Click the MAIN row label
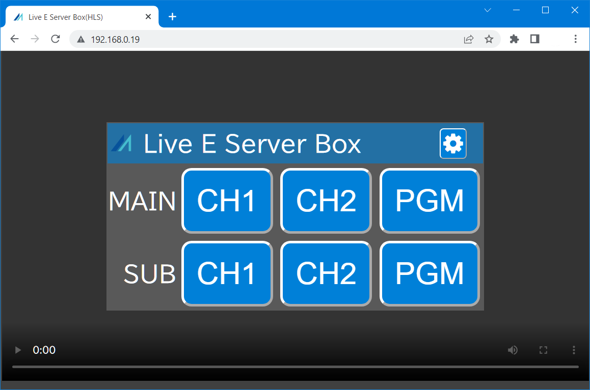 pyautogui.click(x=142, y=201)
